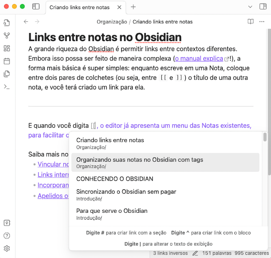Open a new tab with plus button
This screenshot has height=258, width=271.
pos(133,7)
